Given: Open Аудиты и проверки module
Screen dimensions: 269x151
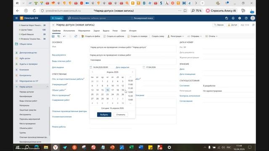Looking at the screenshot, I should coord(28,64).
